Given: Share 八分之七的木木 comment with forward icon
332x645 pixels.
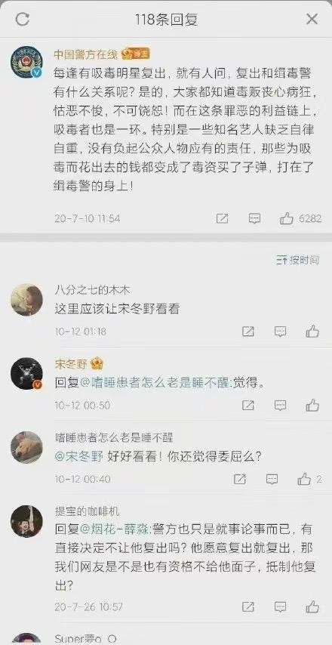Looking at the screenshot, I should pos(247,332).
